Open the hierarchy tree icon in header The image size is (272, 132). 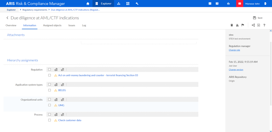(119, 3)
